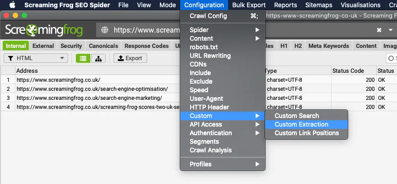The width and height of the screenshot is (397, 184).
Task: Click the globe icon in URL bar
Action: [x=105, y=30]
